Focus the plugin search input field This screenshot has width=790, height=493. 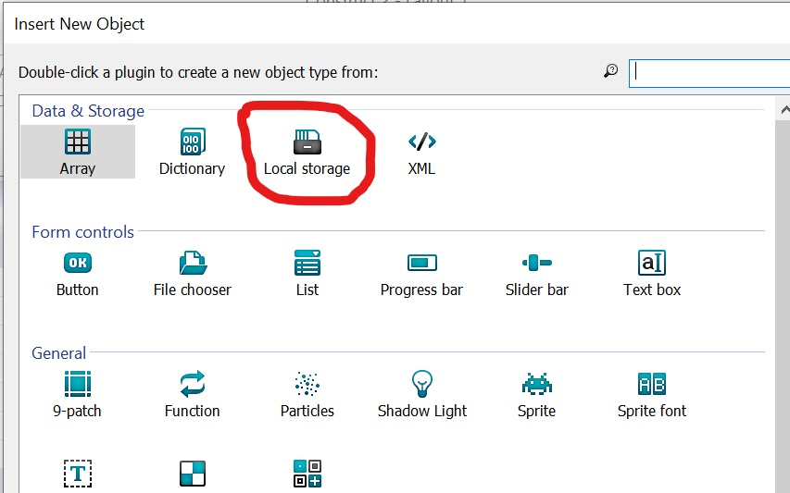708,72
